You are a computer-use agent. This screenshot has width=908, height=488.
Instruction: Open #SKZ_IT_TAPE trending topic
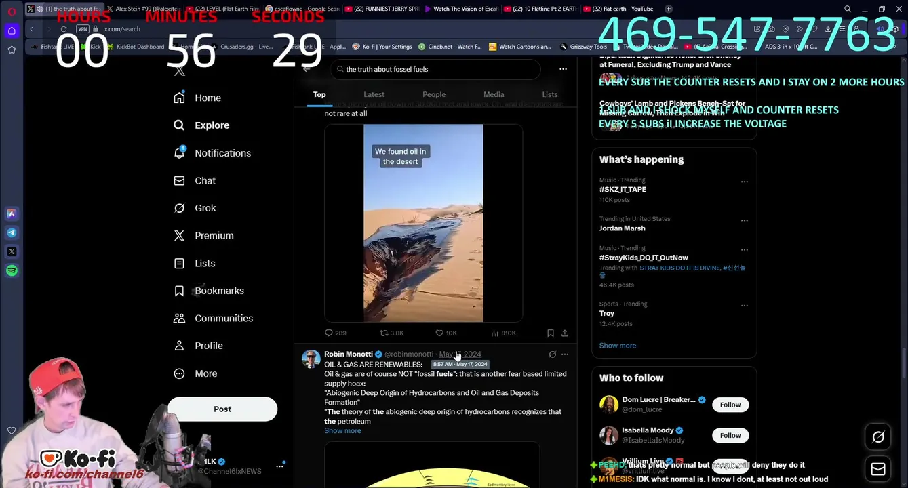click(623, 190)
